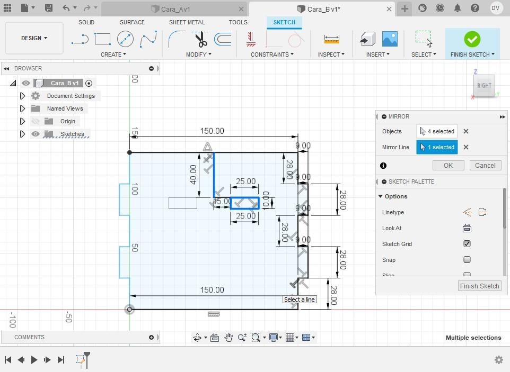Open the MODIFY dropdown menu
The image size is (510, 372).
pyautogui.click(x=198, y=55)
